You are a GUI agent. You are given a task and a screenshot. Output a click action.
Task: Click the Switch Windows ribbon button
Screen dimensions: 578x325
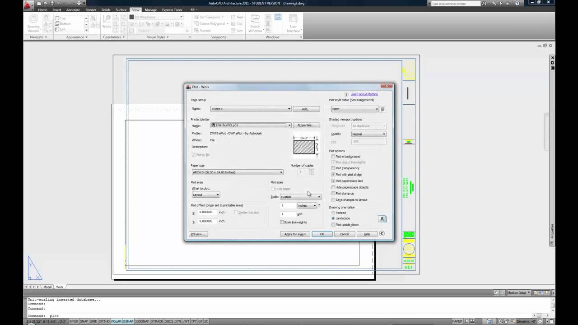255,23
